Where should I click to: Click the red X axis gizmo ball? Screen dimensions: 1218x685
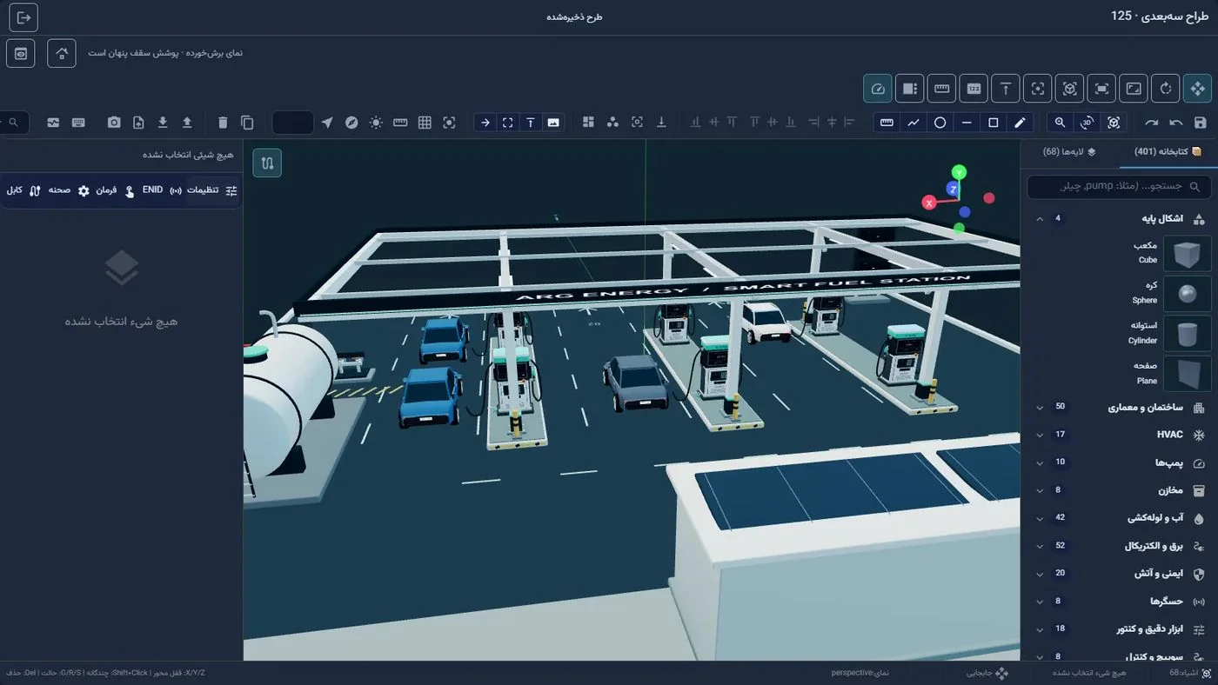[929, 203]
